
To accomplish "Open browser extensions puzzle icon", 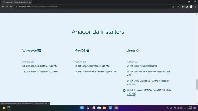I will pos(183,7).
